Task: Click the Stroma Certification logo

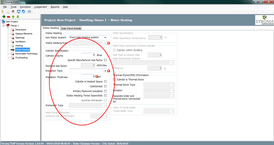Action: [265, 20]
